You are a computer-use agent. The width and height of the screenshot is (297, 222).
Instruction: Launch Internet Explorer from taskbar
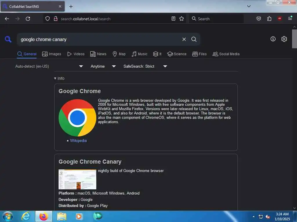(x=26, y=216)
